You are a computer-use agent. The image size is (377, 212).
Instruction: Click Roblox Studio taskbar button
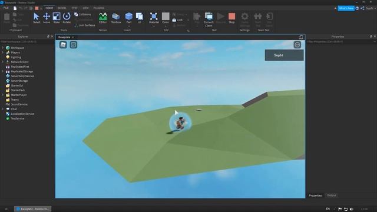point(33,209)
